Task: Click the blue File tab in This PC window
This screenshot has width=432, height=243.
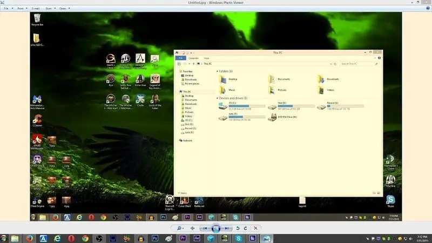Action: (x=181, y=58)
